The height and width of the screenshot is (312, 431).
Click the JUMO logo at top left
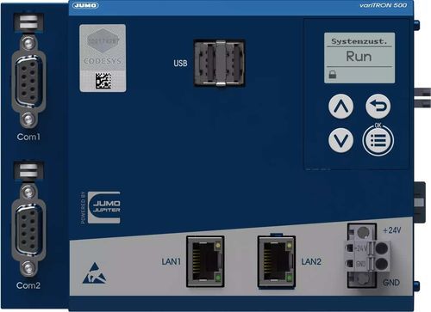click(x=85, y=5)
